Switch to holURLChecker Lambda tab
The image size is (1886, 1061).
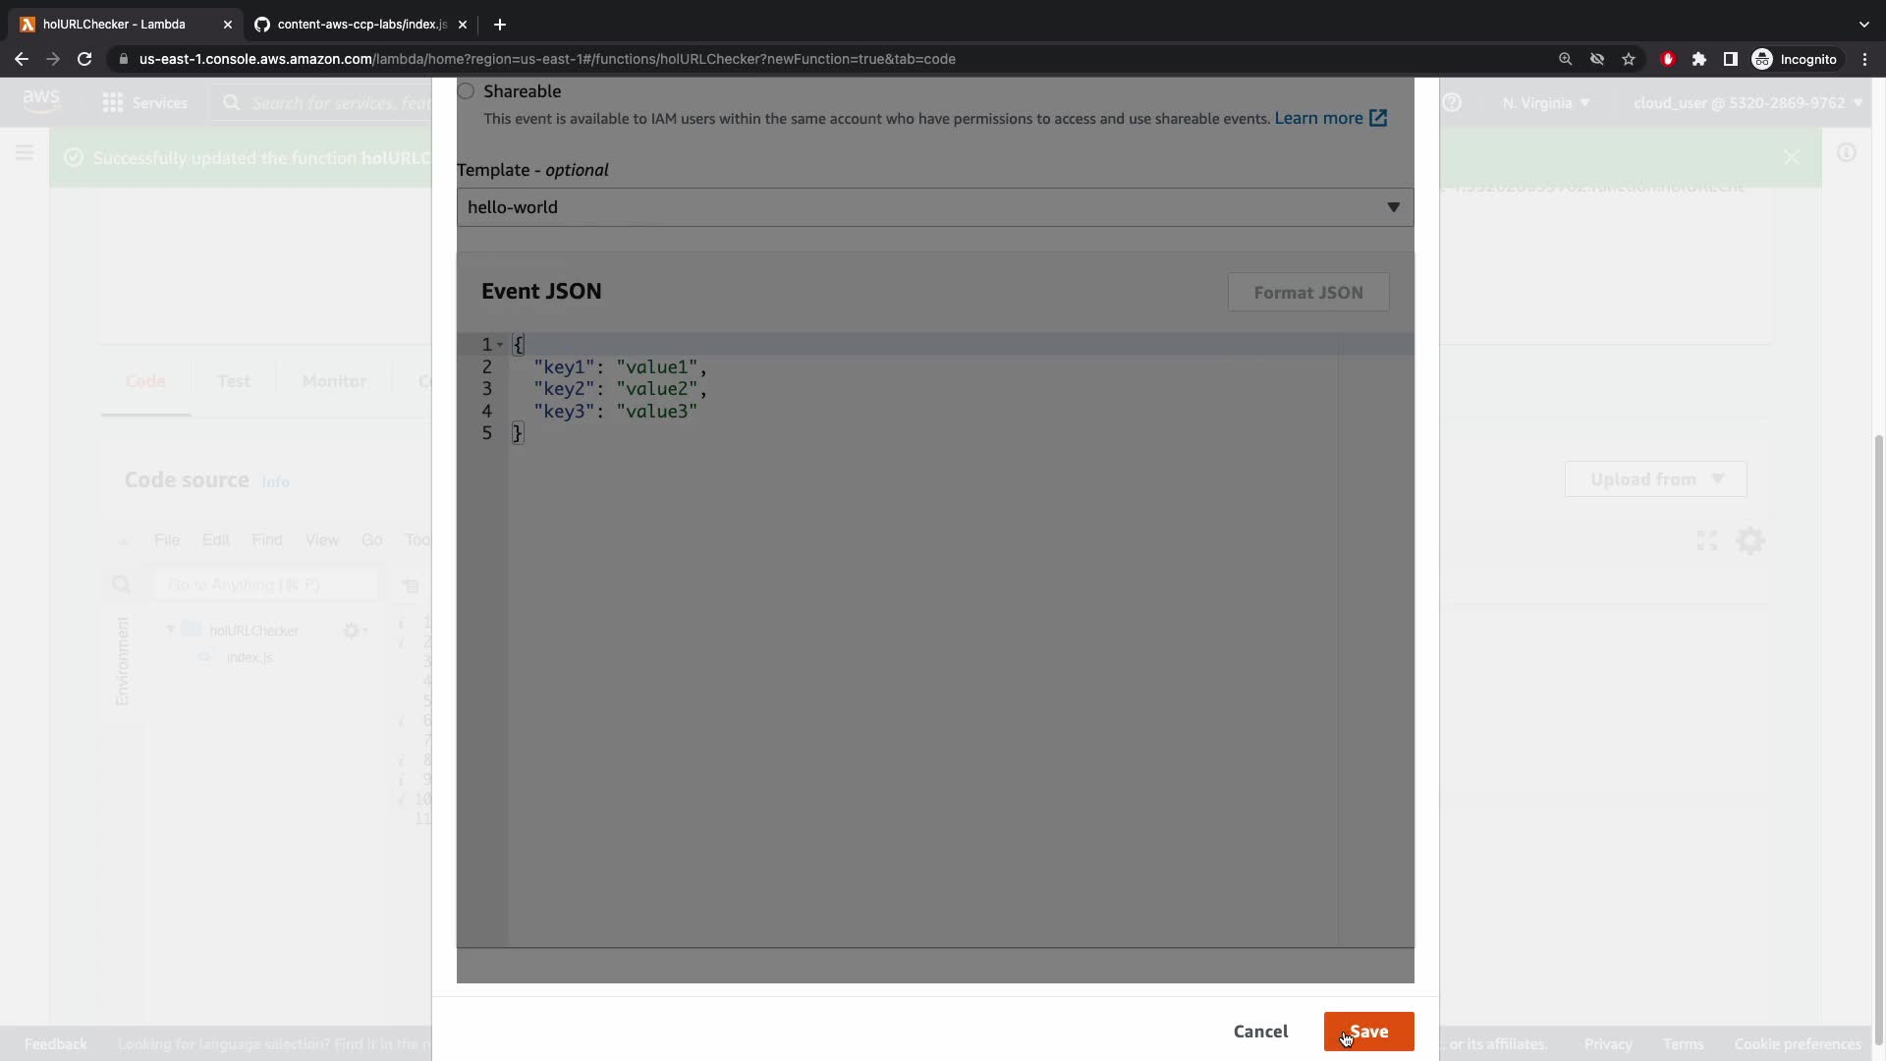pyautogui.click(x=113, y=25)
